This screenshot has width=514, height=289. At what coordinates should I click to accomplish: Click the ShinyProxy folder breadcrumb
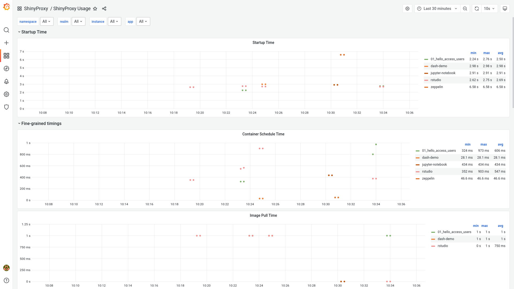pos(36,9)
